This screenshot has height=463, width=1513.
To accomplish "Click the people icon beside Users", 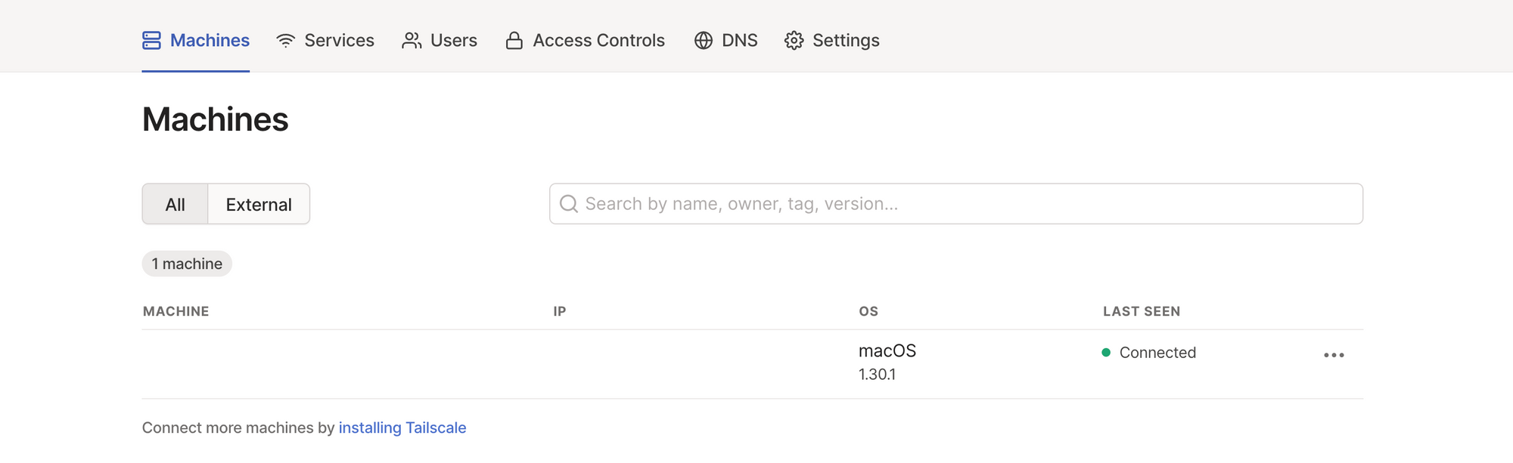I will (x=412, y=41).
